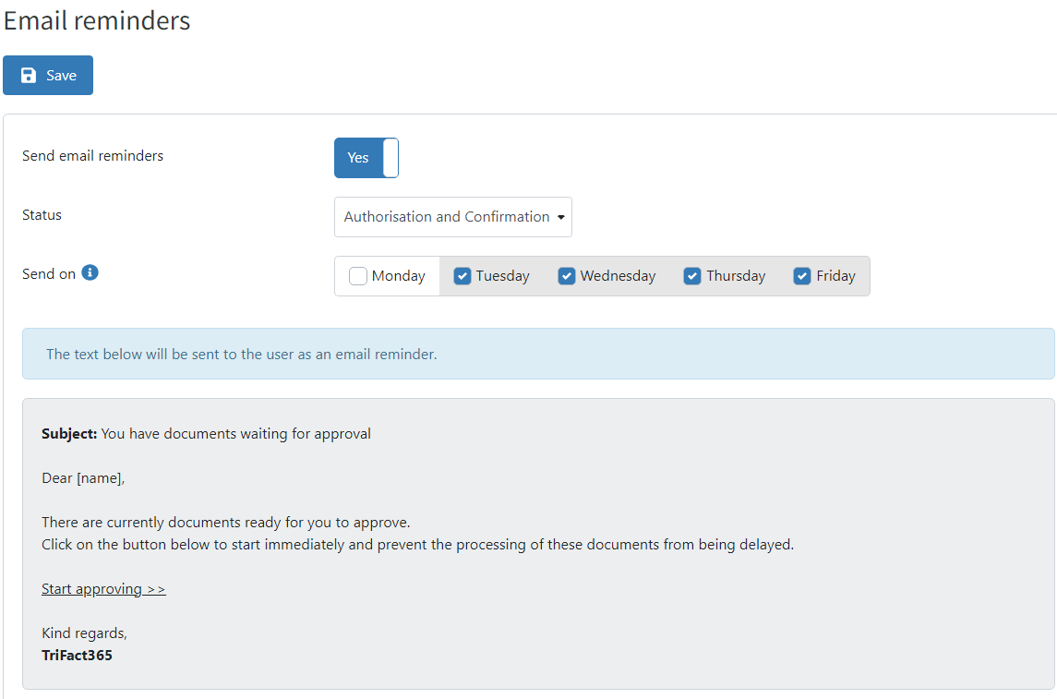This screenshot has width=1057, height=699.
Task: Uncheck the Tuesday checkbox
Action: [462, 276]
